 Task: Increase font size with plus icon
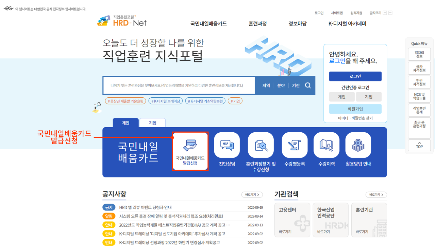[385, 13]
